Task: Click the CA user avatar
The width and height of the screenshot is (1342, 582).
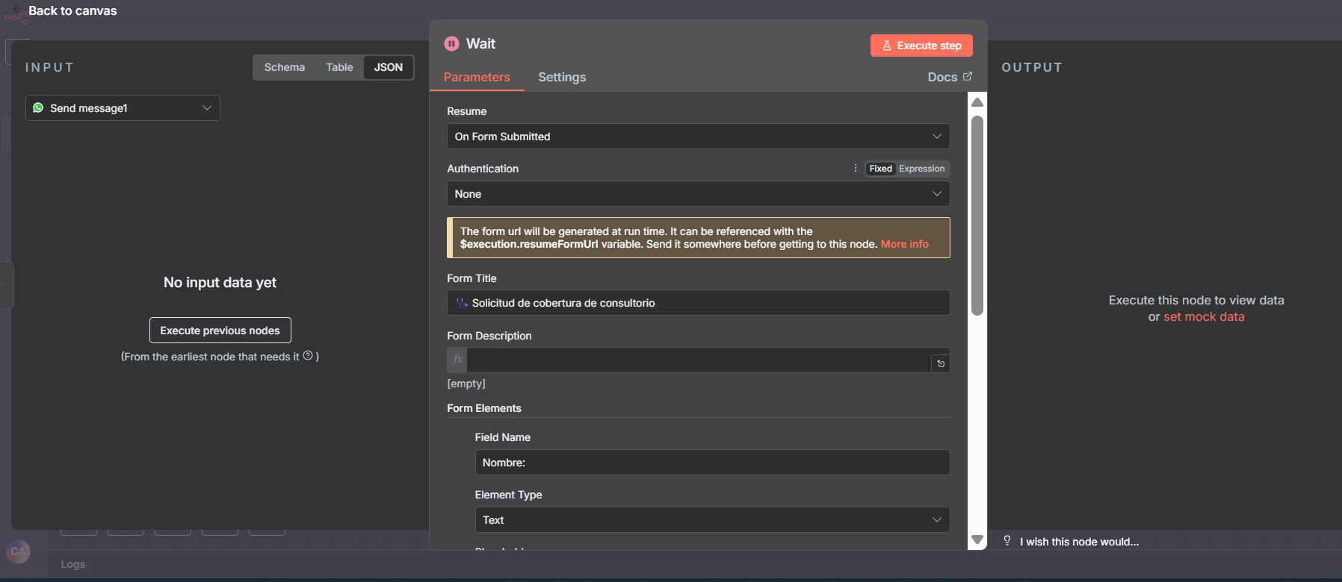Action: pos(18,551)
